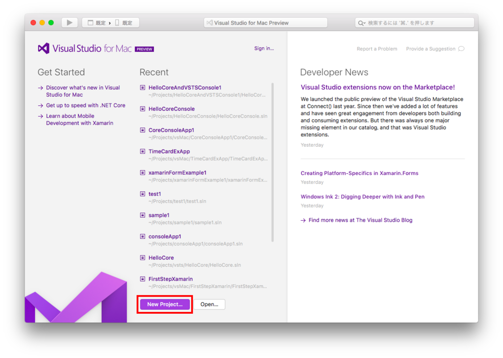Viewport: 503px width, 358px height.
Task: Click solution icon next to HelloCoreAndVSTSConsole1
Action: click(x=142, y=87)
